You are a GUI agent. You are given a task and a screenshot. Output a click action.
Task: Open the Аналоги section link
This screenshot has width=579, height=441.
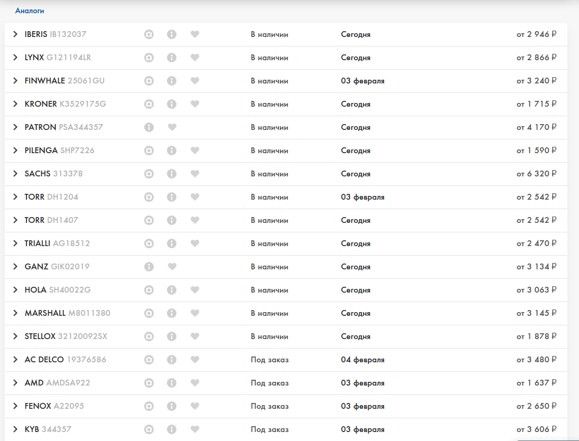[x=30, y=11]
